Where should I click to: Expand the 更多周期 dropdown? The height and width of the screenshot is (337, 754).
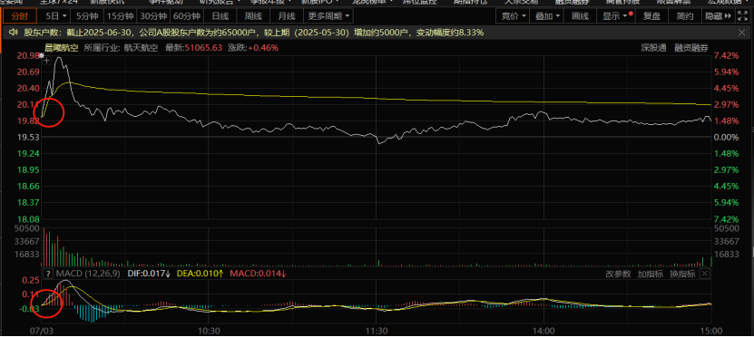[328, 15]
